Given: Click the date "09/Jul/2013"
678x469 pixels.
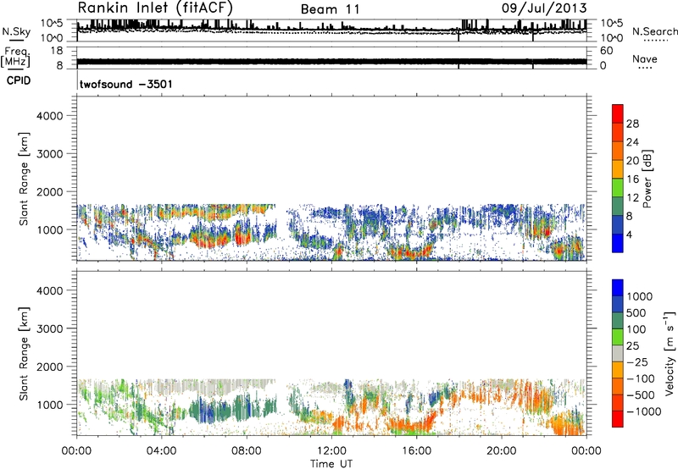Looking at the screenshot, I should click(544, 8).
